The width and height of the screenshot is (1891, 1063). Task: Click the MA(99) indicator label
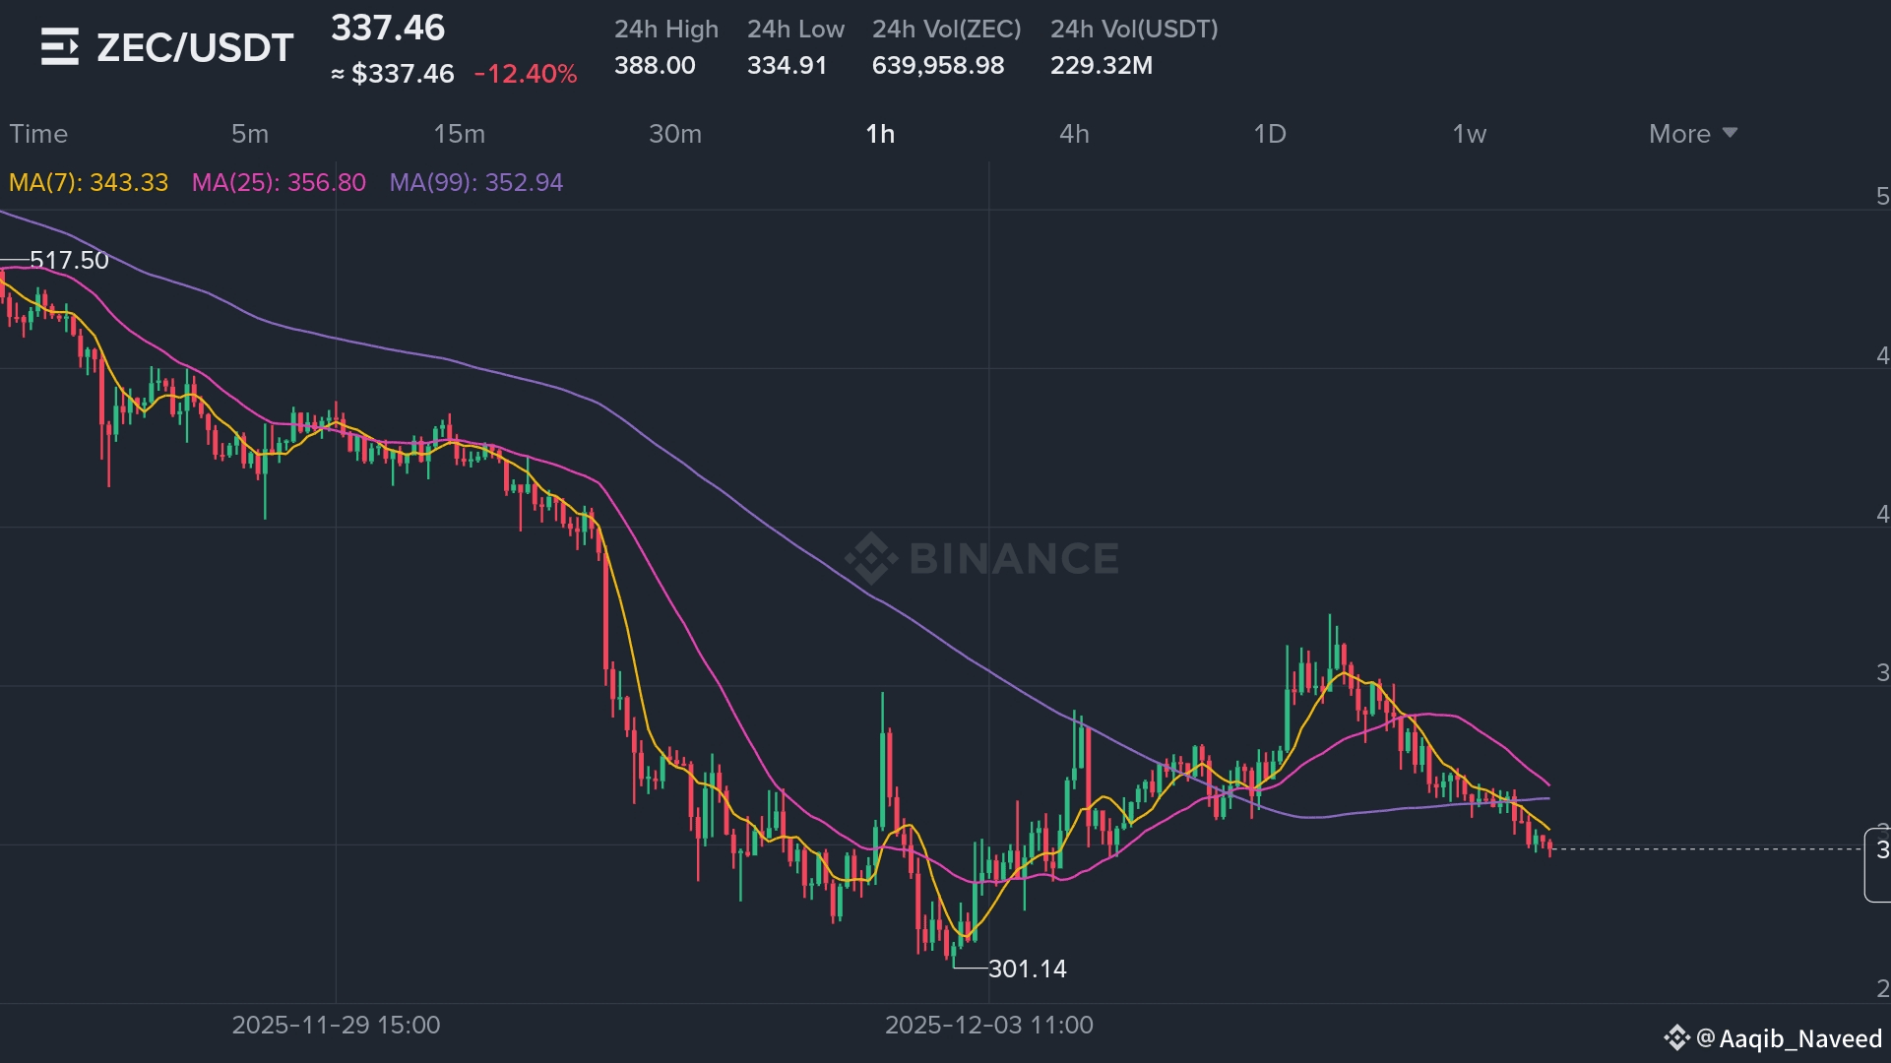[x=476, y=183]
